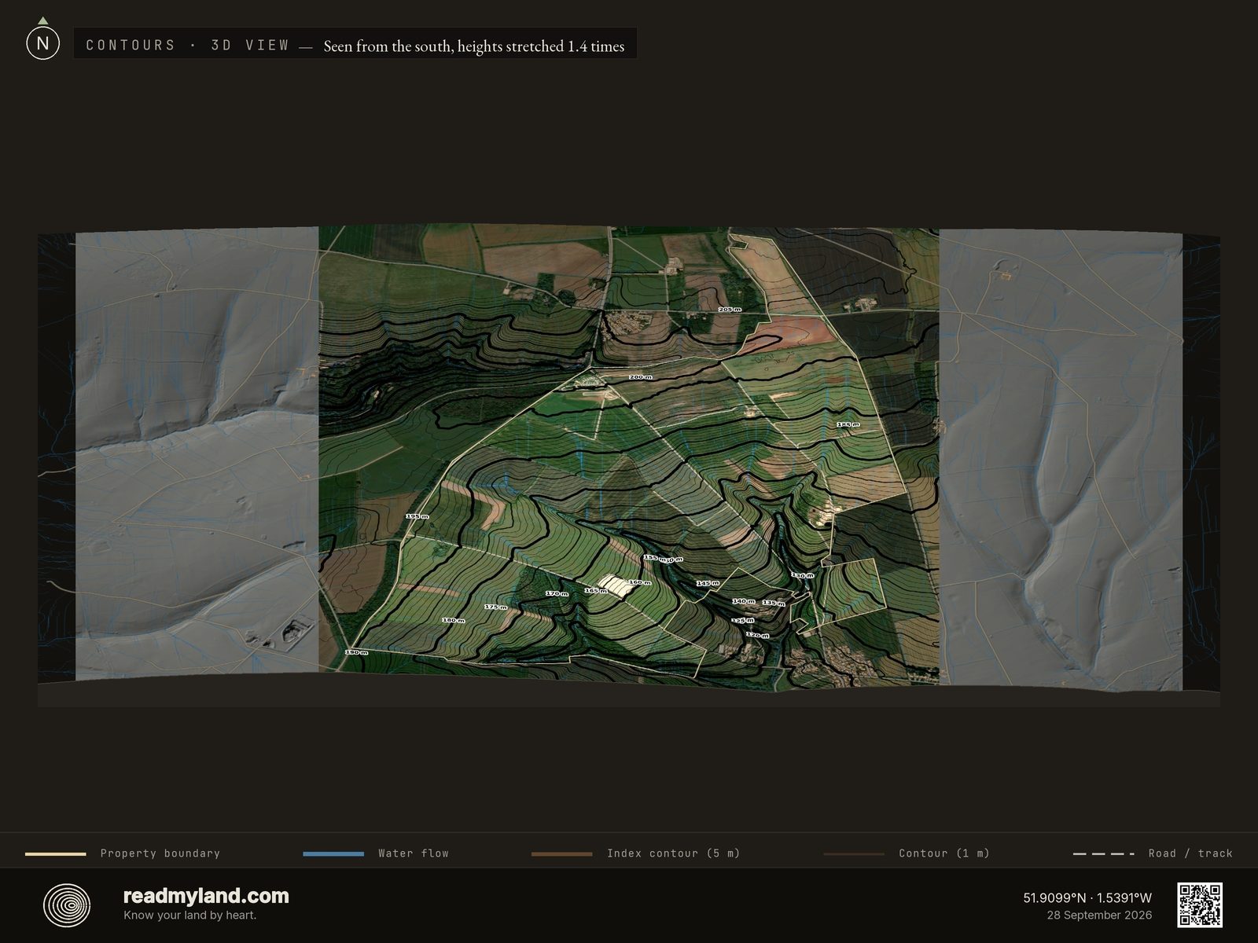This screenshot has width=1258, height=943.
Task: Click the "200 m" contour label
Action: [640, 377]
